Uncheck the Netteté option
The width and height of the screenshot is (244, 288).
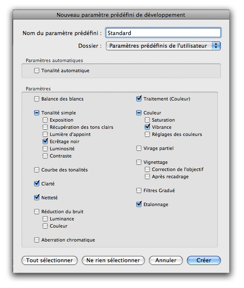37,198
